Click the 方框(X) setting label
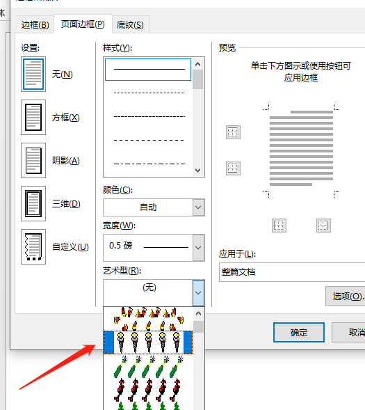 tap(65, 118)
